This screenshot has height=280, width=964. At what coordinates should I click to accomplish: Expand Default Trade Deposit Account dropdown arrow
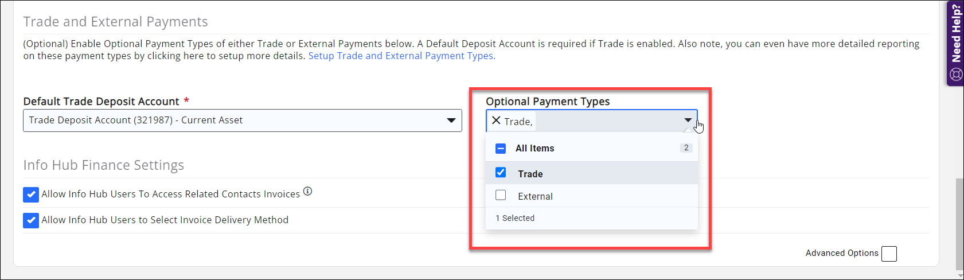tap(451, 120)
